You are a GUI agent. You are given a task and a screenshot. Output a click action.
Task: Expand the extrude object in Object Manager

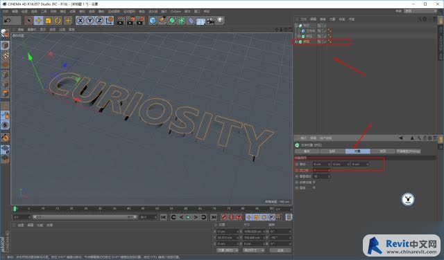296,41
